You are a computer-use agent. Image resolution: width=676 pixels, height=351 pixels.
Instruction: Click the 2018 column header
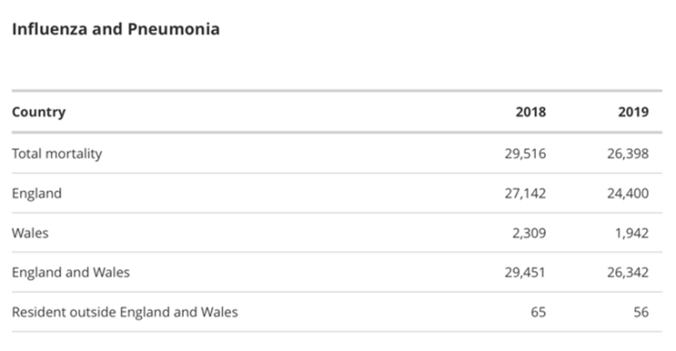(x=531, y=112)
